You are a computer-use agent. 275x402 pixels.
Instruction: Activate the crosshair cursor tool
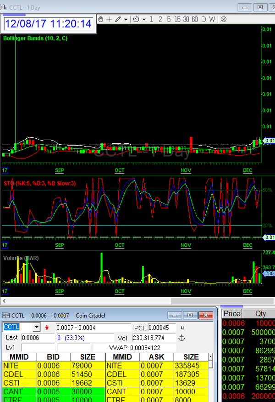coord(109,19)
